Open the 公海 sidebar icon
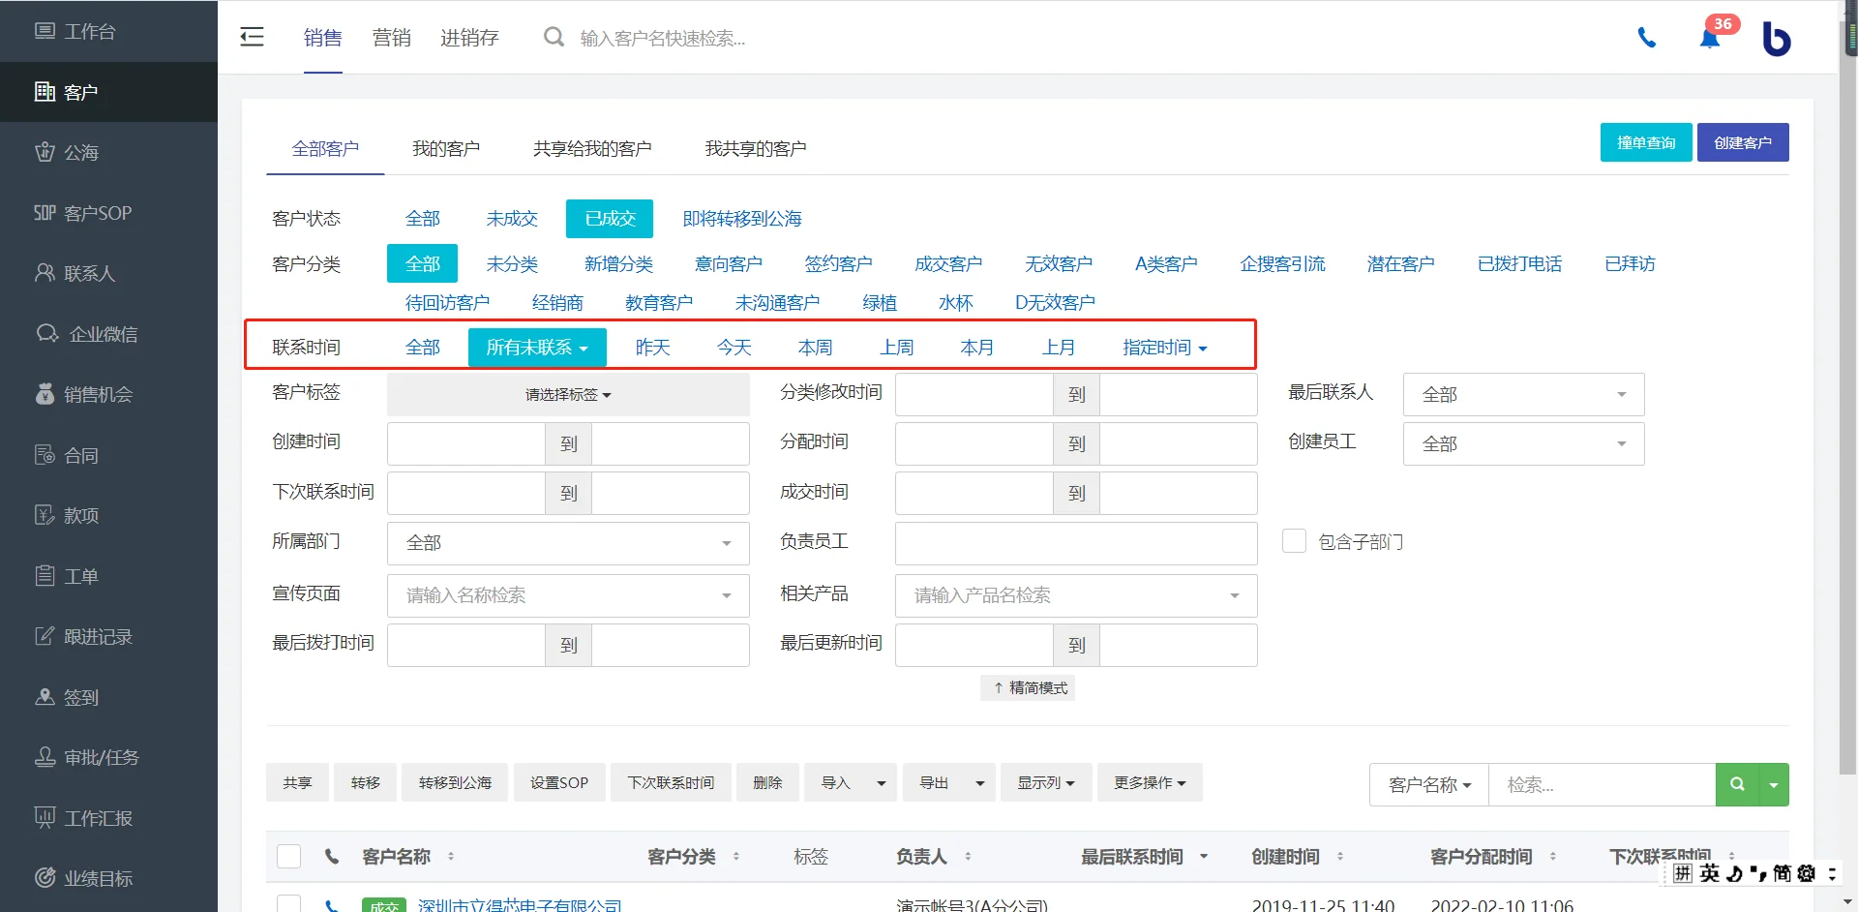Image resolution: width=1858 pixels, height=912 pixels. point(45,152)
